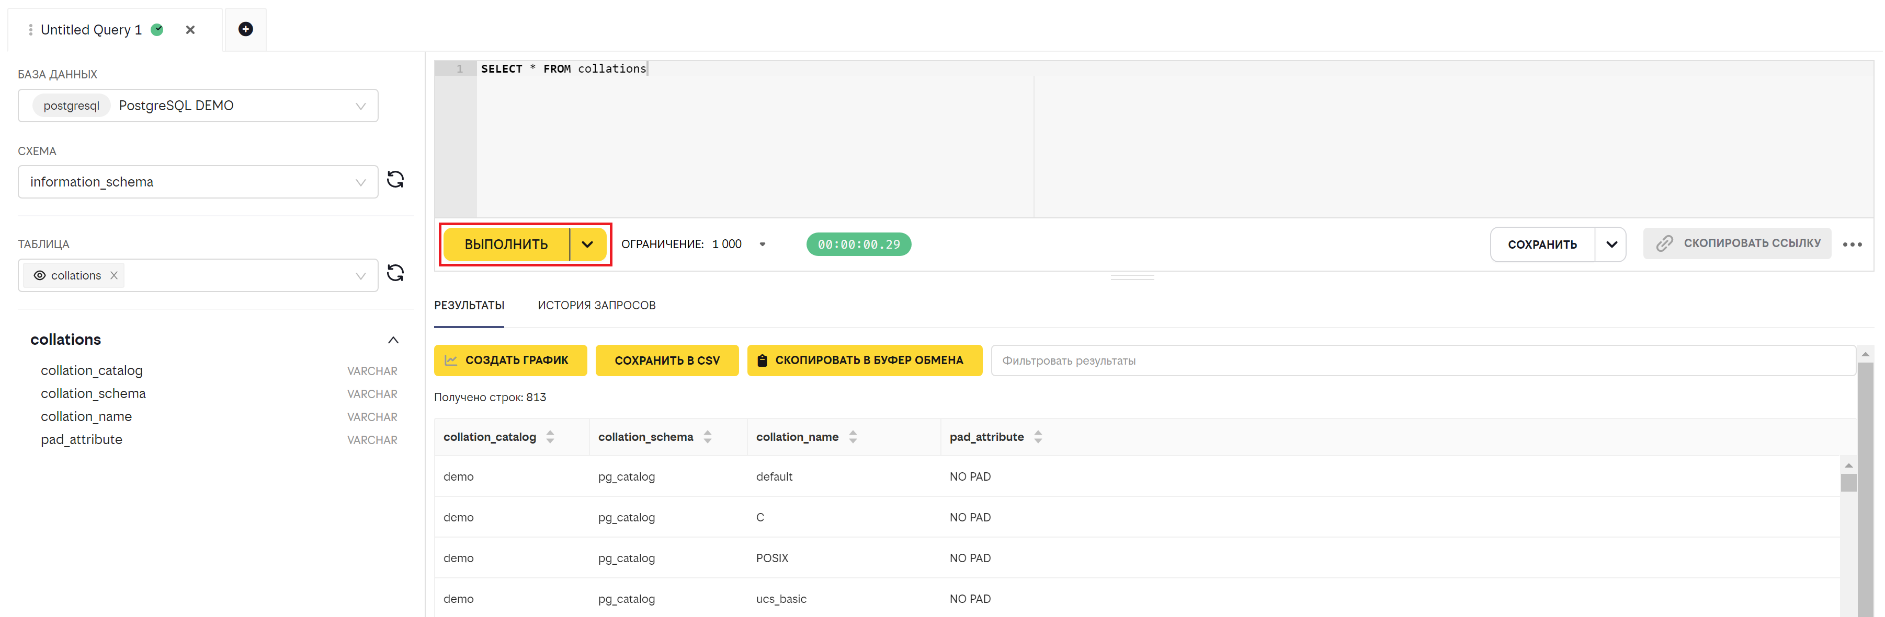Toggle eye icon on collations table

coord(40,276)
